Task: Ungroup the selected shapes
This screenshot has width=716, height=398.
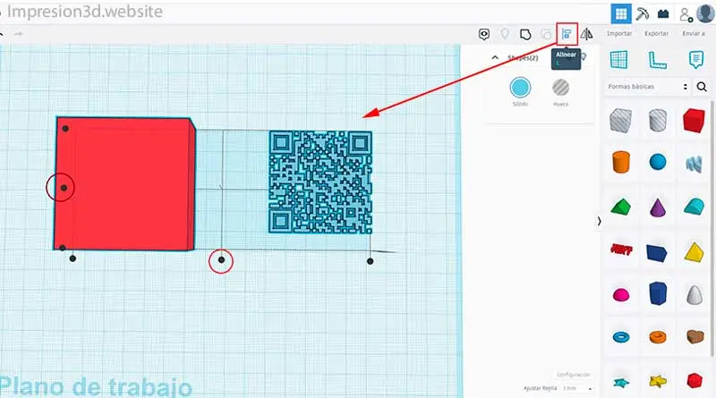Action: (x=546, y=34)
